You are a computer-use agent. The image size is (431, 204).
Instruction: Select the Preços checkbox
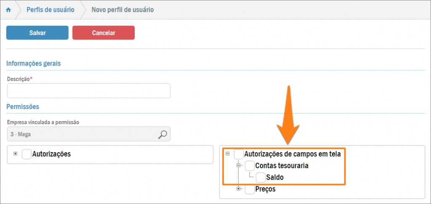(250, 189)
